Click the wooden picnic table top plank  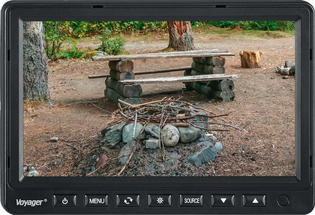pos(163,55)
